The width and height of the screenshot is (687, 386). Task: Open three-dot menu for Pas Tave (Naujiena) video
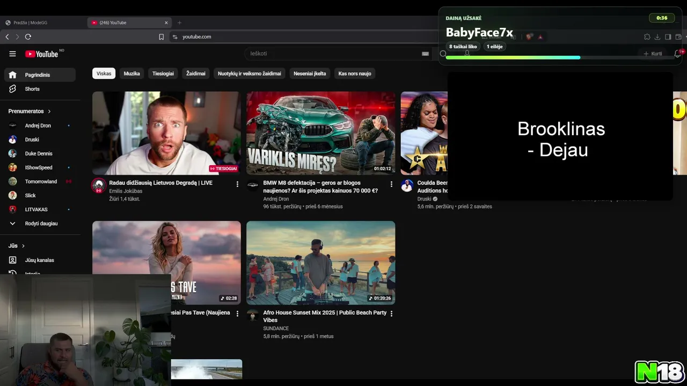237,314
